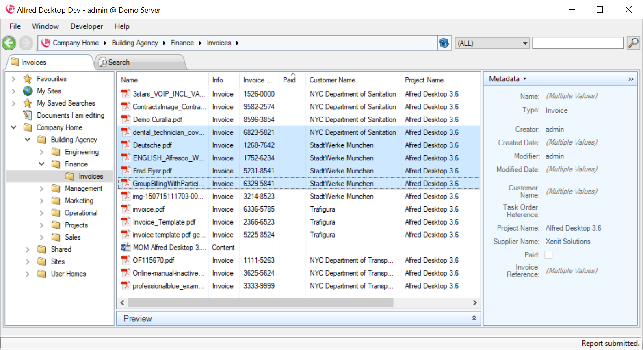The height and width of the screenshot is (350, 643).
Task: Expand the Preview panel
Action: pyautogui.click(x=474, y=318)
